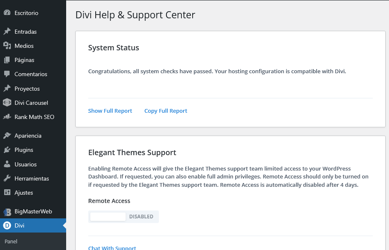Click the Escritorio dashboard gauge icon

coord(7,13)
